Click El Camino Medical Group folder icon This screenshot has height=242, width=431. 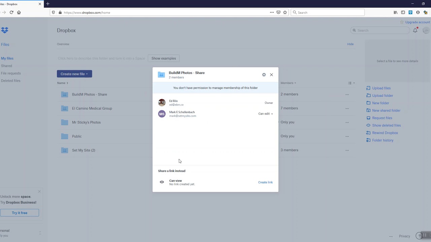coord(65,108)
